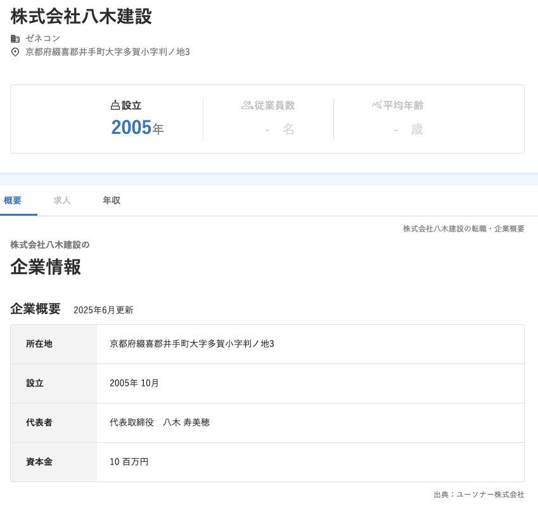Click the 2005年 founding year value
The width and height of the screenshot is (538, 505).
tap(138, 128)
